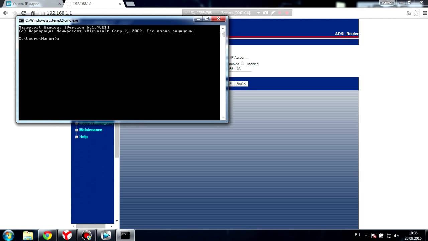Image resolution: width=428 pixels, height=241 pixels.
Task: Expand the Maintenance tree item
Action: click(77, 130)
